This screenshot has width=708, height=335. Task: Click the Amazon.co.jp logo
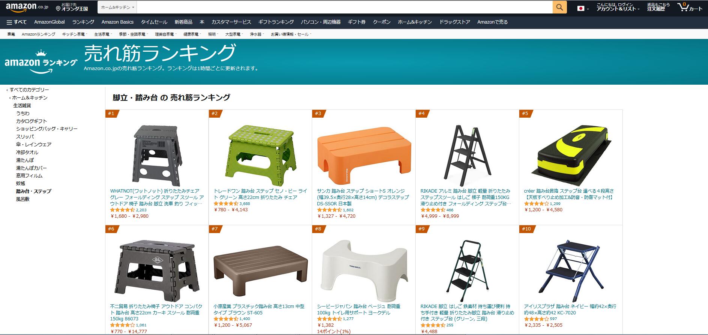pos(27,7)
